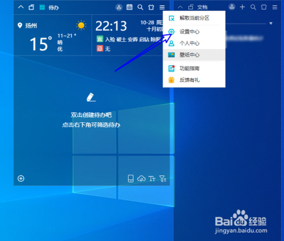Click the 10-28 date text

pos(147,22)
